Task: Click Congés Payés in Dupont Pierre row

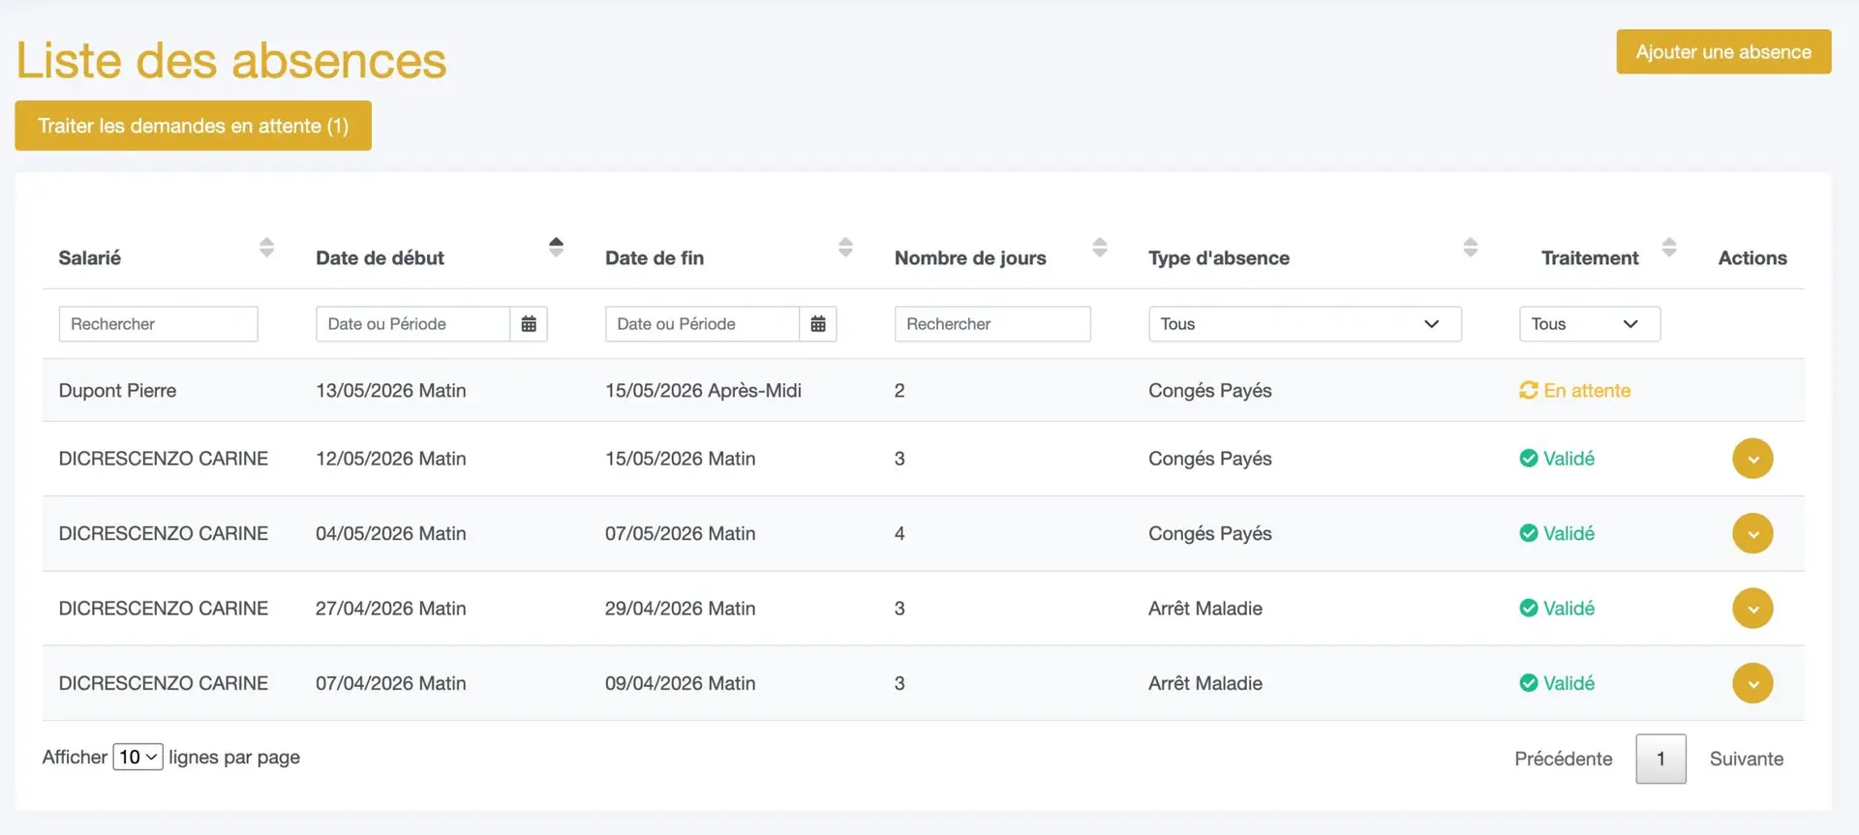Action: pos(1210,390)
